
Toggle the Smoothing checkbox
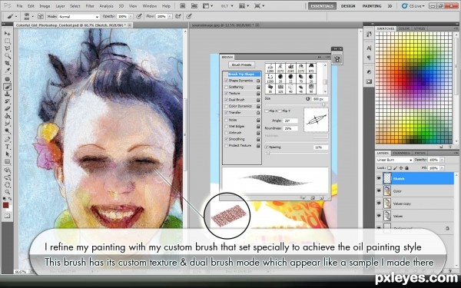click(226, 139)
